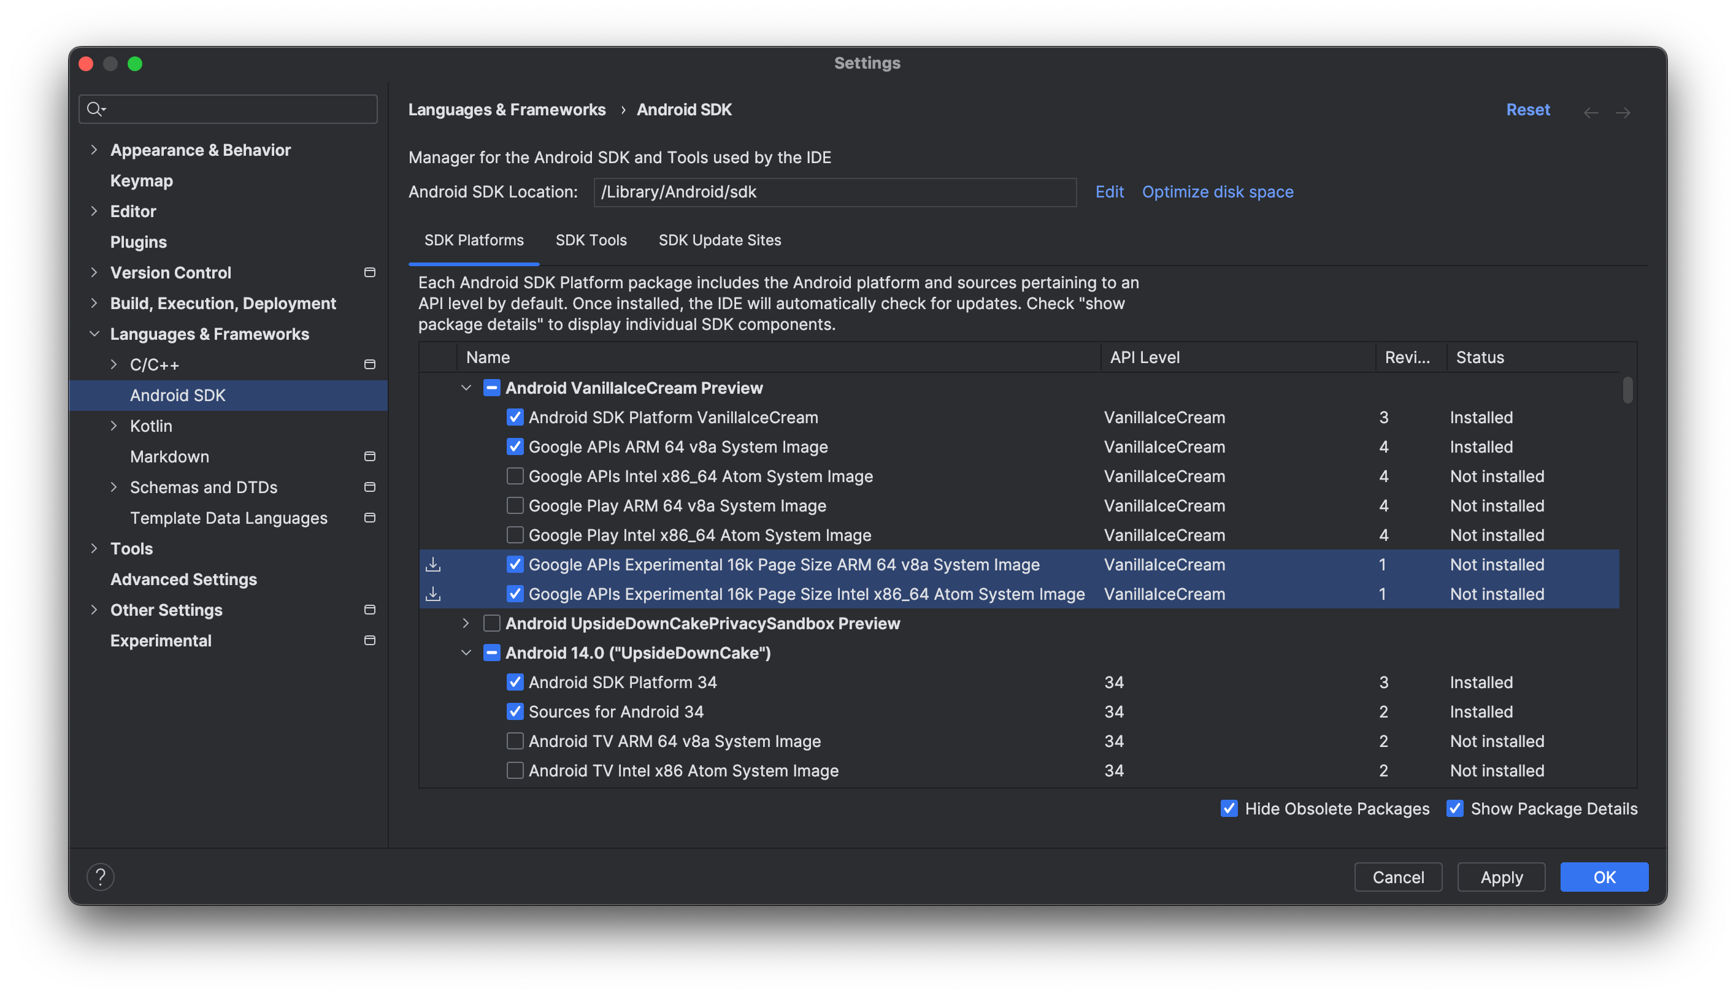1736x996 pixels.
Task: Select the Kotlin item in sidebar
Action: point(152,426)
